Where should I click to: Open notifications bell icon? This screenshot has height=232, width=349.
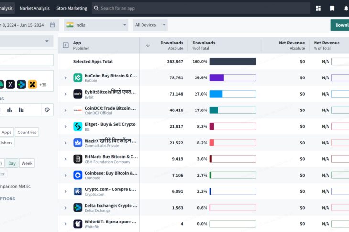[x=346, y=8]
